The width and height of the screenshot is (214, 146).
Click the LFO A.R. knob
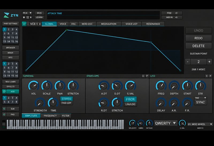(x=174, y=103)
